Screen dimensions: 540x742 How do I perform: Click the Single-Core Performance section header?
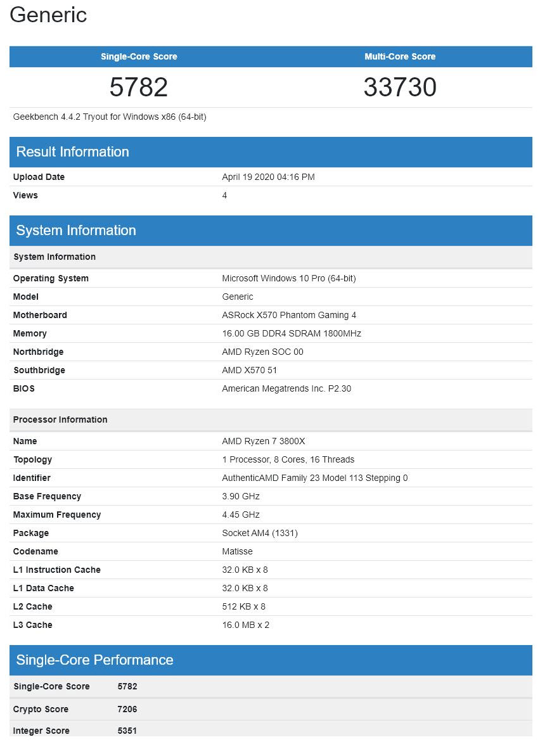[x=271, y=661]
